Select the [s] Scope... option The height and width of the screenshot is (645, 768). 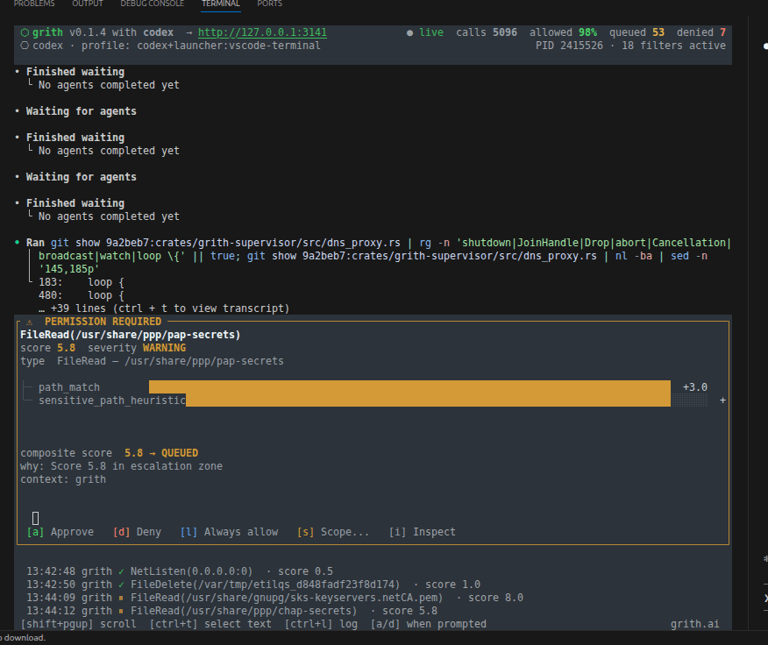(333, 532)
